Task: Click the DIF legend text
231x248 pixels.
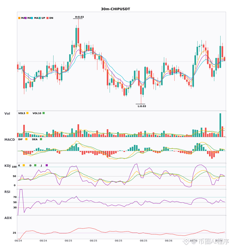Action: (x=20, y=139)
